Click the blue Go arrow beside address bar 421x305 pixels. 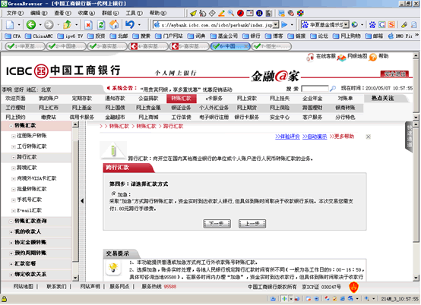coord(284,25)
